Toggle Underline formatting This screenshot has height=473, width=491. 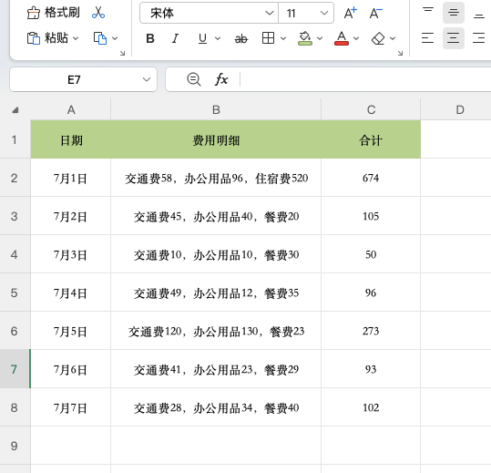pyautogui.click(x=202, y=38)
